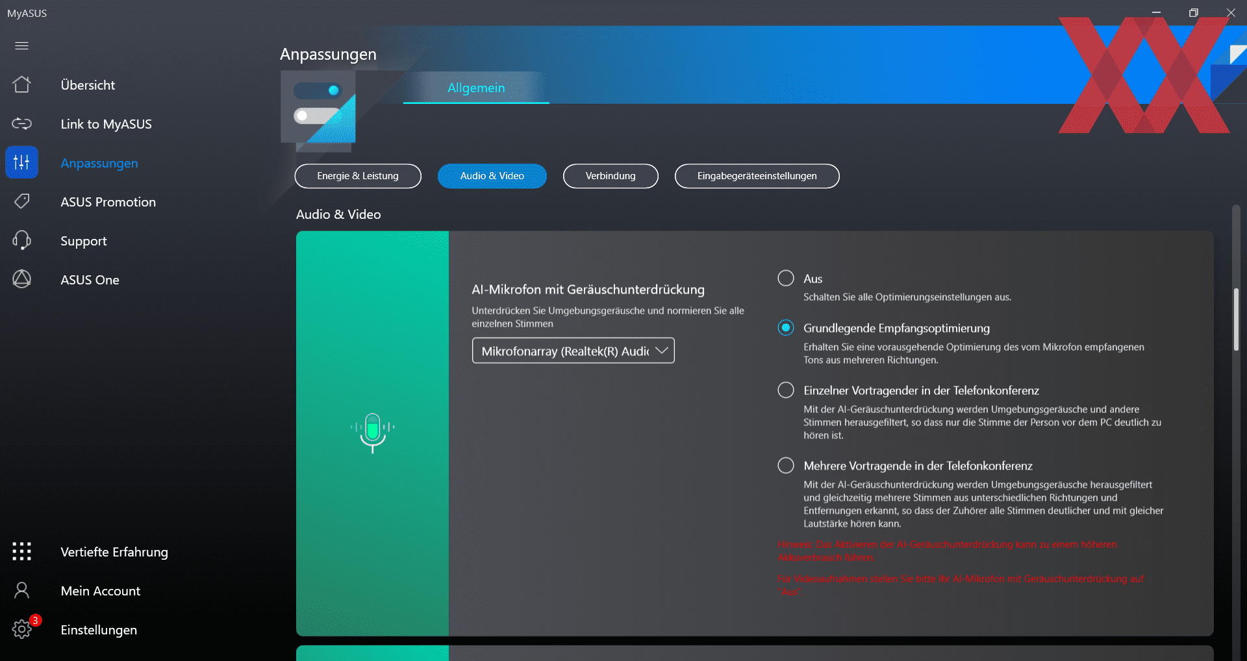Click the ASUS Promotion tag icon
The height and width of the screenshot is (661, 1247).
21,201
